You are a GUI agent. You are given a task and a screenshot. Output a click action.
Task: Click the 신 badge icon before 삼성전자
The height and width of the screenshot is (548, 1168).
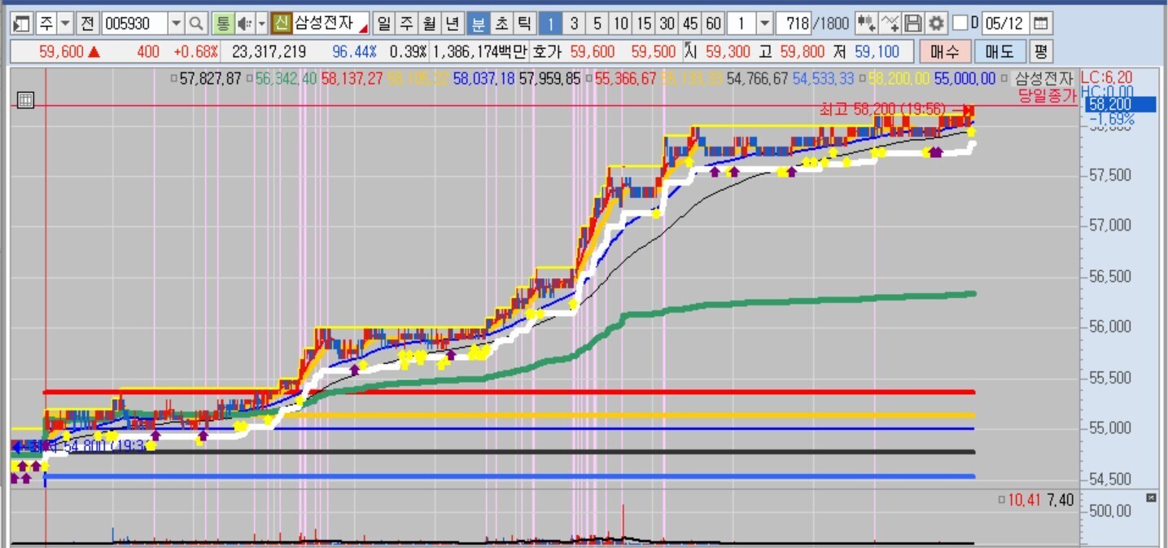[282, 23]
